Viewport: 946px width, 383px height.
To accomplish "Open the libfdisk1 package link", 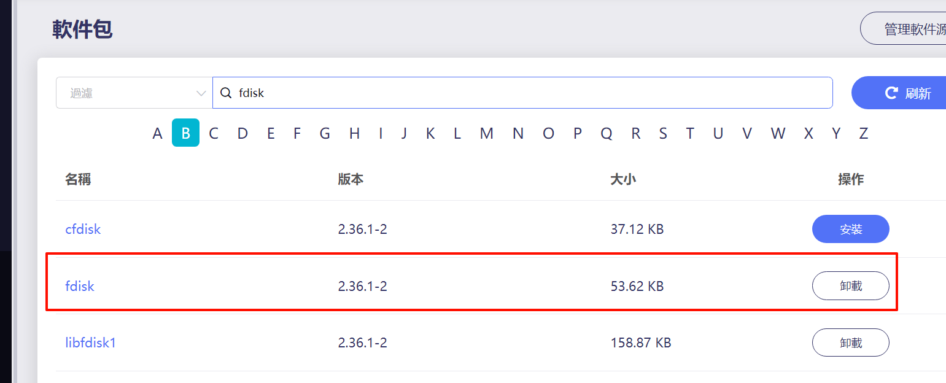I will (90, 342).
